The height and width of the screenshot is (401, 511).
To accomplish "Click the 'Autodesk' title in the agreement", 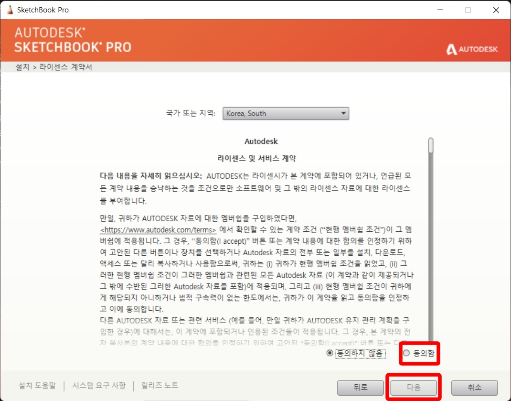I will coord(261,141).
